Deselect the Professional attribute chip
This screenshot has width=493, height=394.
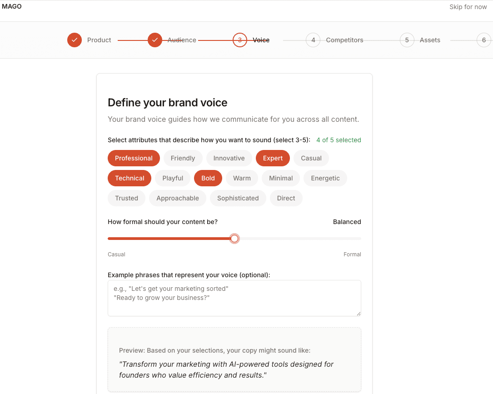134,158
